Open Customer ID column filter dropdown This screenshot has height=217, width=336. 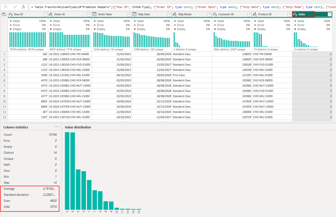coord(249,14)
